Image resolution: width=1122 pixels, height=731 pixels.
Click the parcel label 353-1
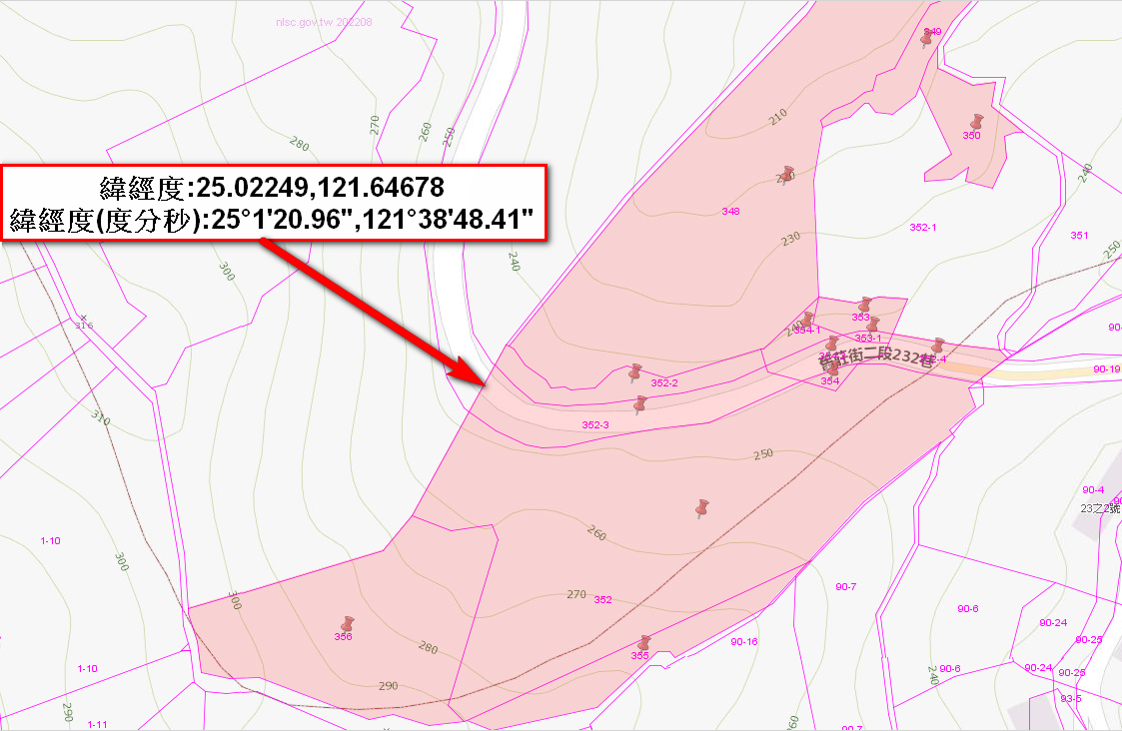tap(868, 339)
